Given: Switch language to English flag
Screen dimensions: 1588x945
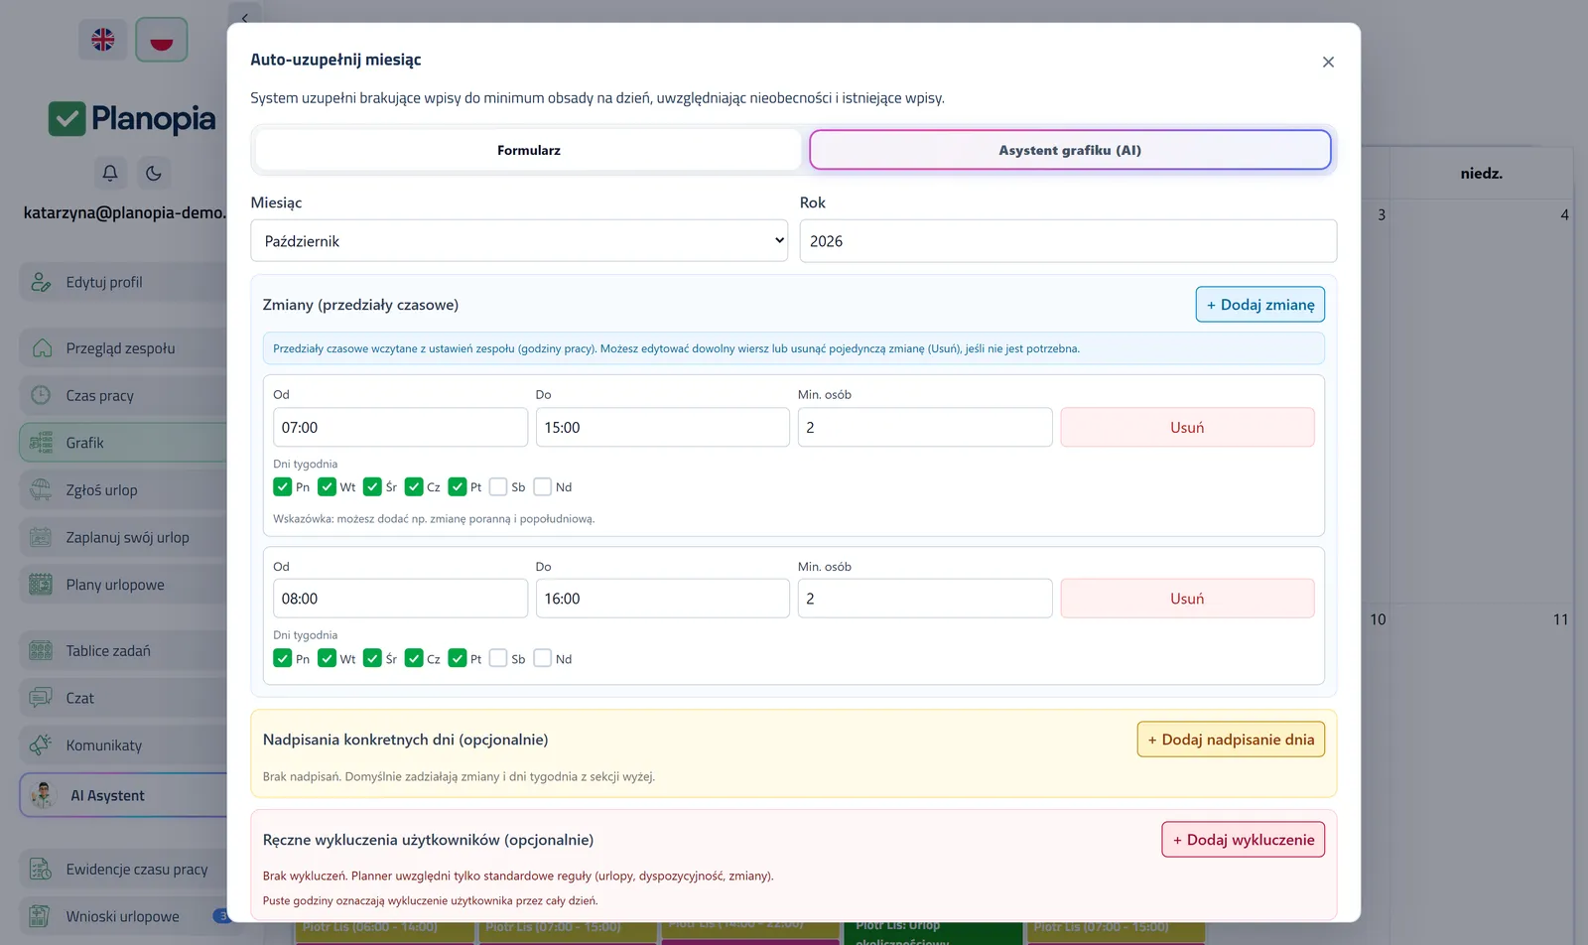Looking at the screenshot, I should tap(103, 40).
